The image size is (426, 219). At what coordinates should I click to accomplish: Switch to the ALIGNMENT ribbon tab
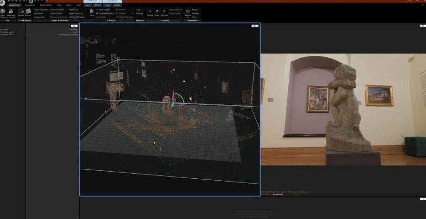coord(30,5)
